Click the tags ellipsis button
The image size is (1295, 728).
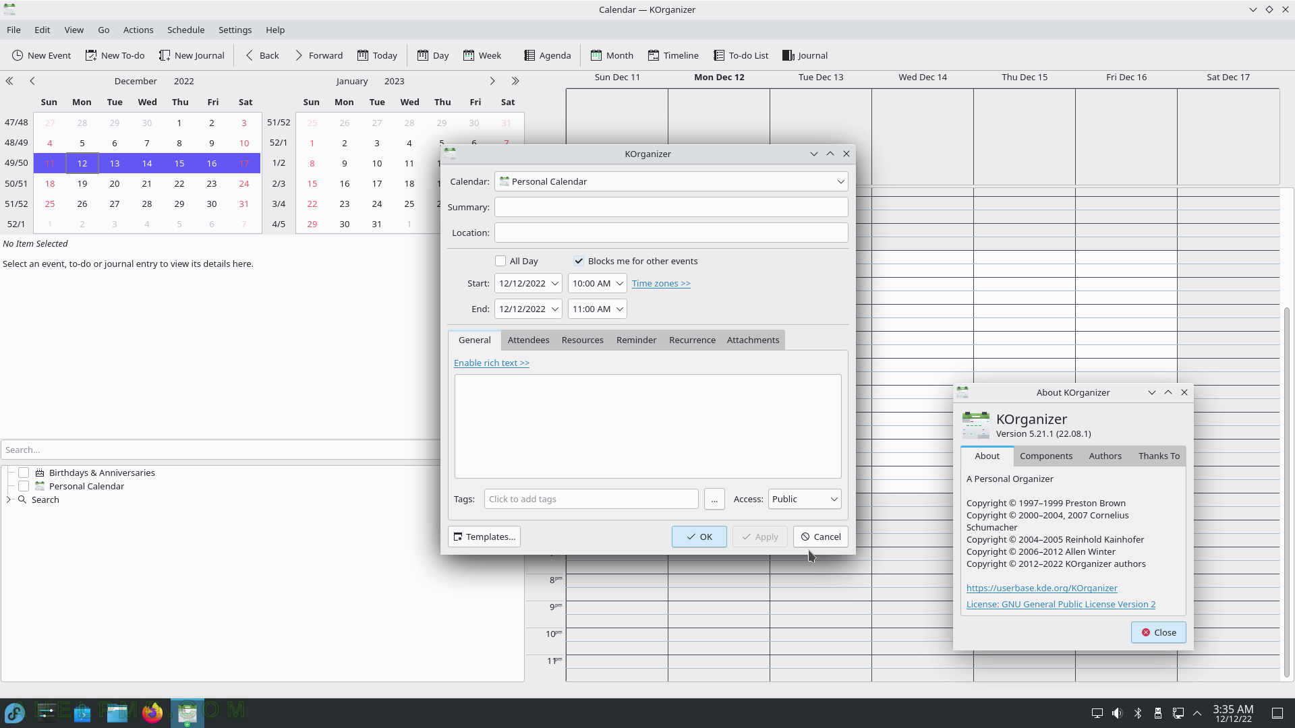pyautogui.click(x=714, y=499)
